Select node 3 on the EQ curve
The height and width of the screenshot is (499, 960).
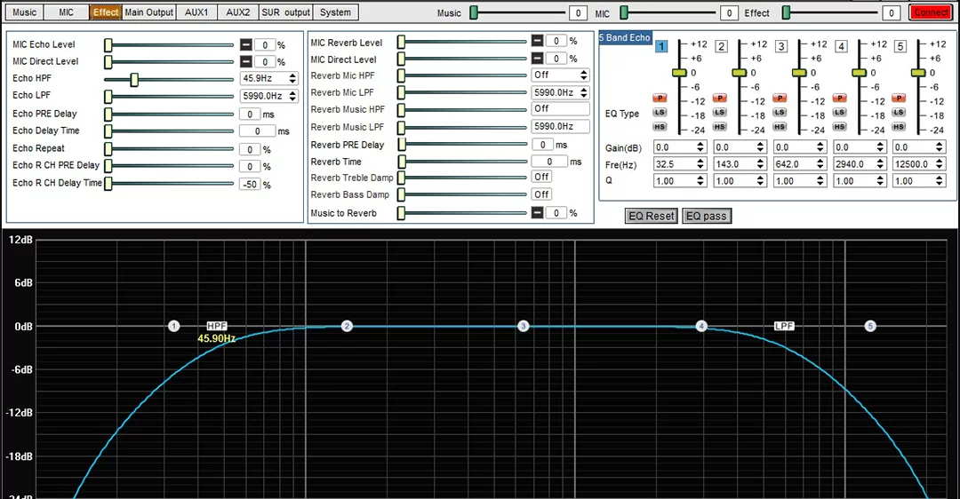[x=524, y=327]
